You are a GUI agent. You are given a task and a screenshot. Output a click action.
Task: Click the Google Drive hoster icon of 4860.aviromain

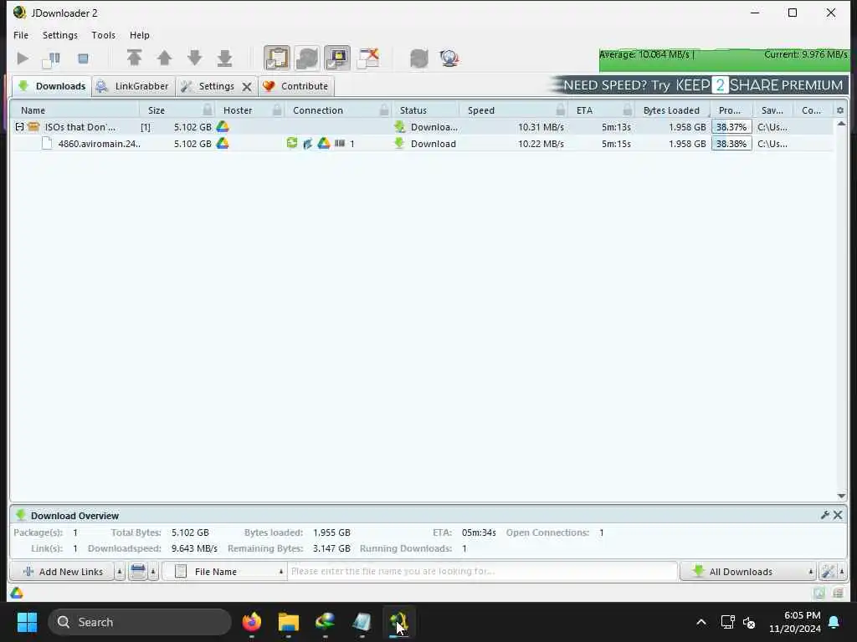coord(223,144)
